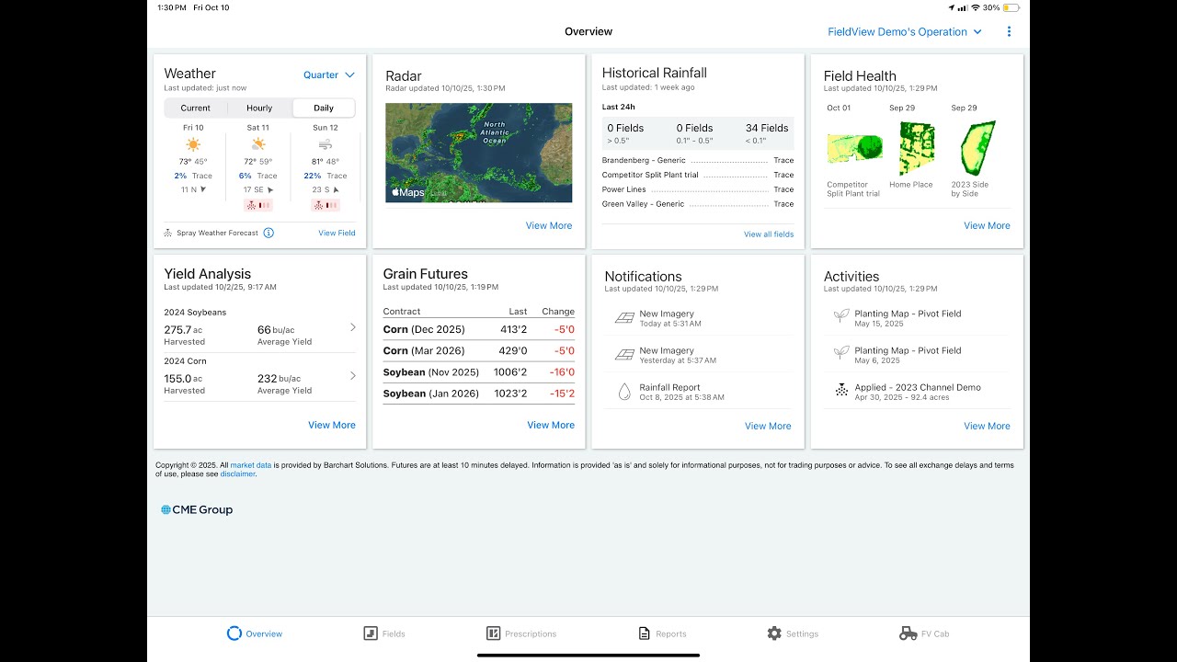Select the Brandenberg - Generic rainfall row
This screenshot has height=662, width=1177.
tap(698, 160)
